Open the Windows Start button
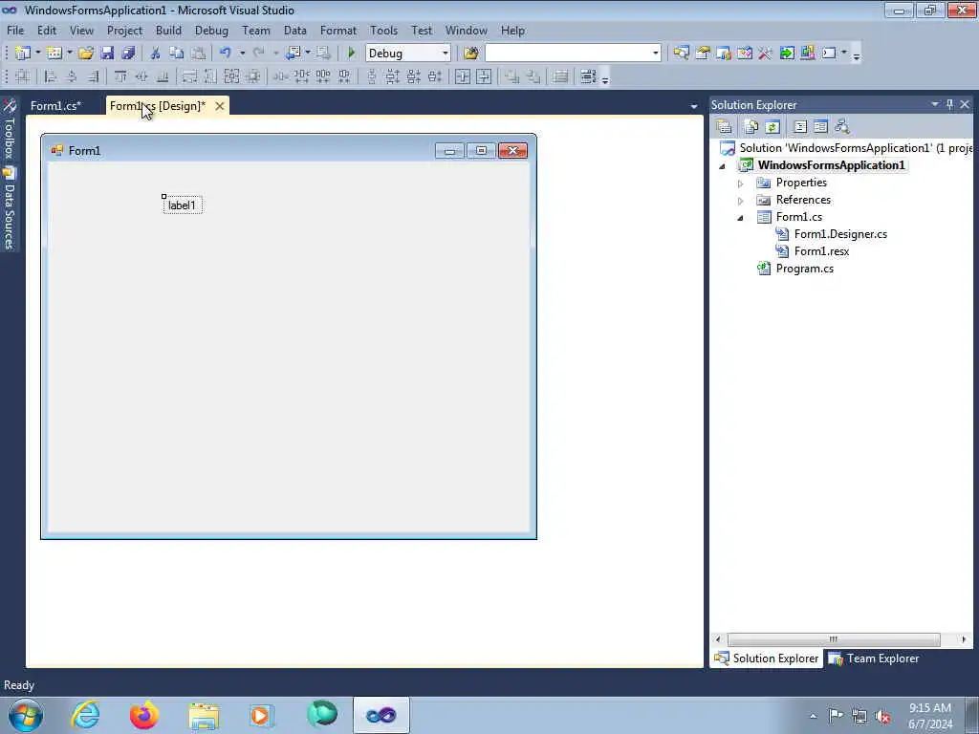The width and height of the screenshot is (979, 734). [x=26, y=715]
